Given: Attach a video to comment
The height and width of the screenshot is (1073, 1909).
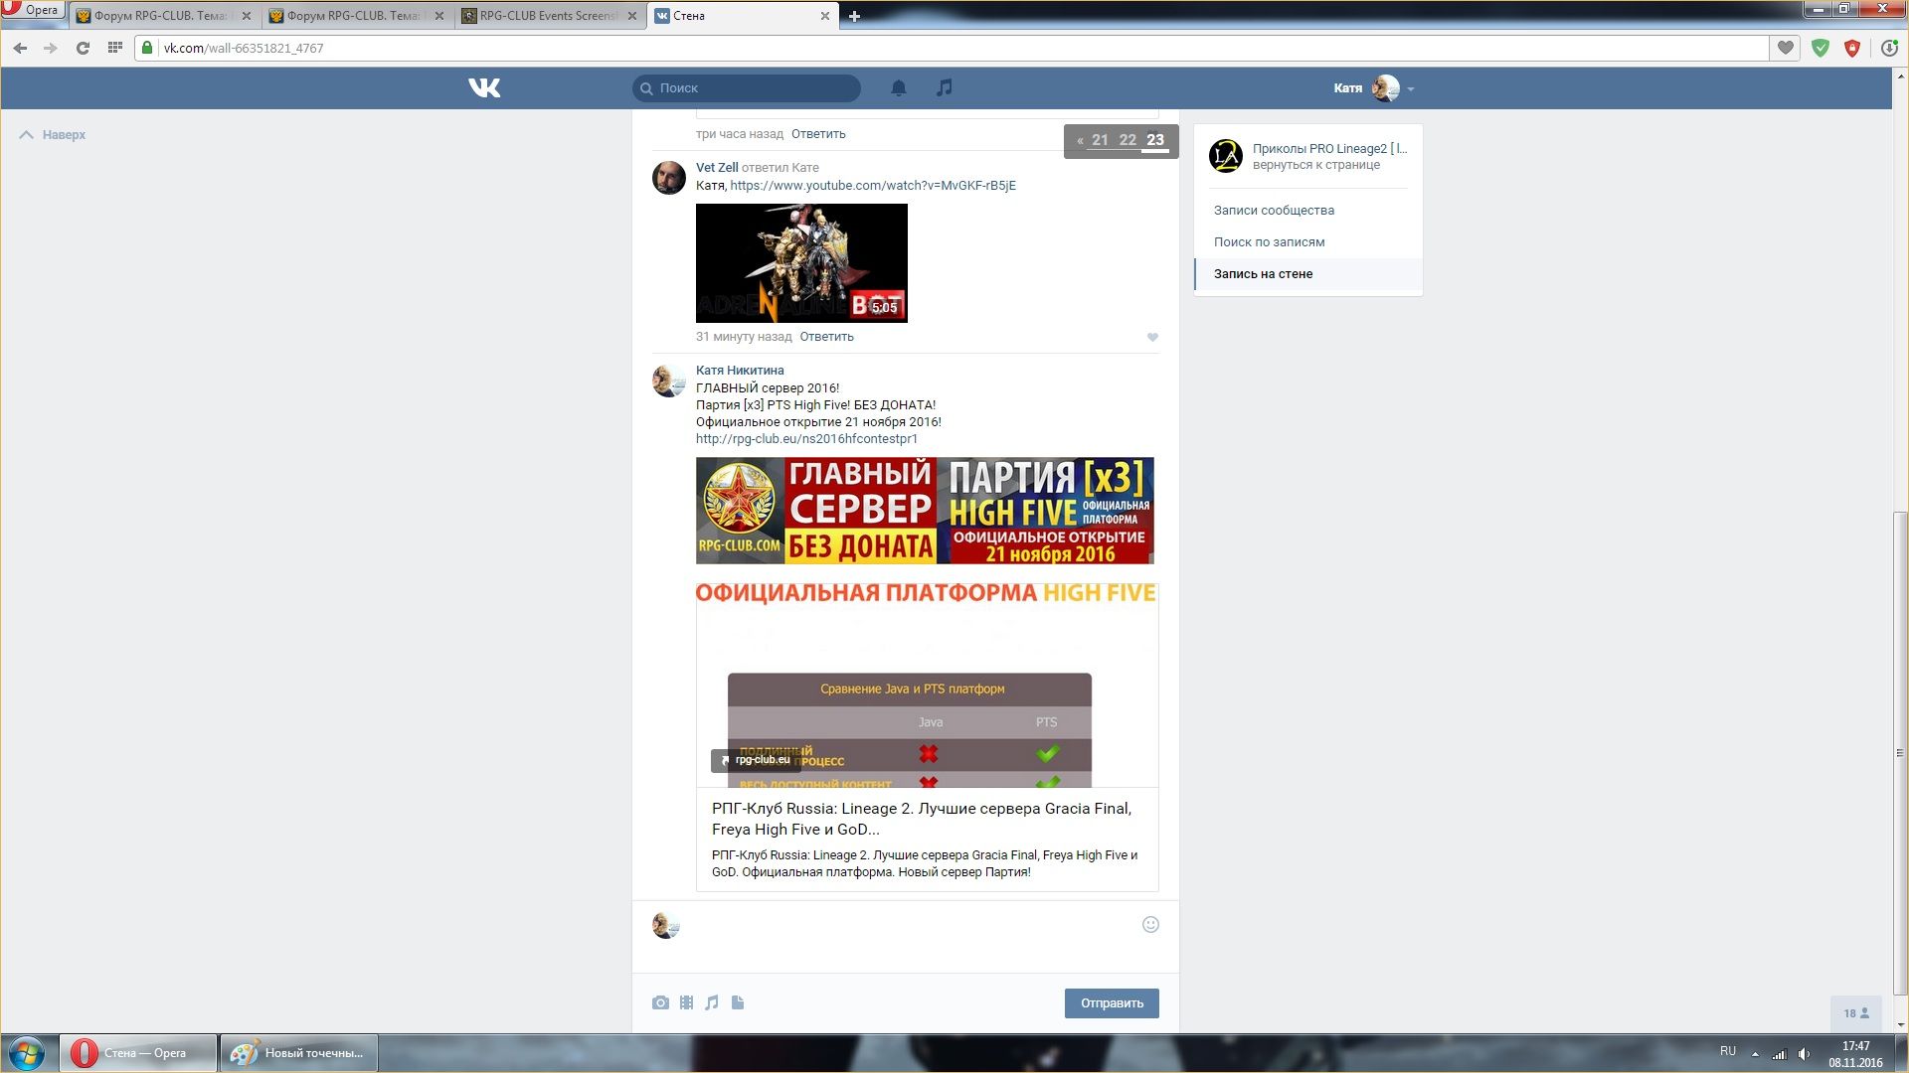Looking at the screenshot, I should [x=686, y=1002].
